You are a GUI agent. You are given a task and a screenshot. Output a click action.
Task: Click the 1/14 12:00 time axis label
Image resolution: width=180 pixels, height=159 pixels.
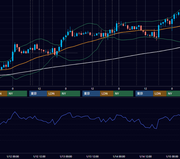(145, 156)
